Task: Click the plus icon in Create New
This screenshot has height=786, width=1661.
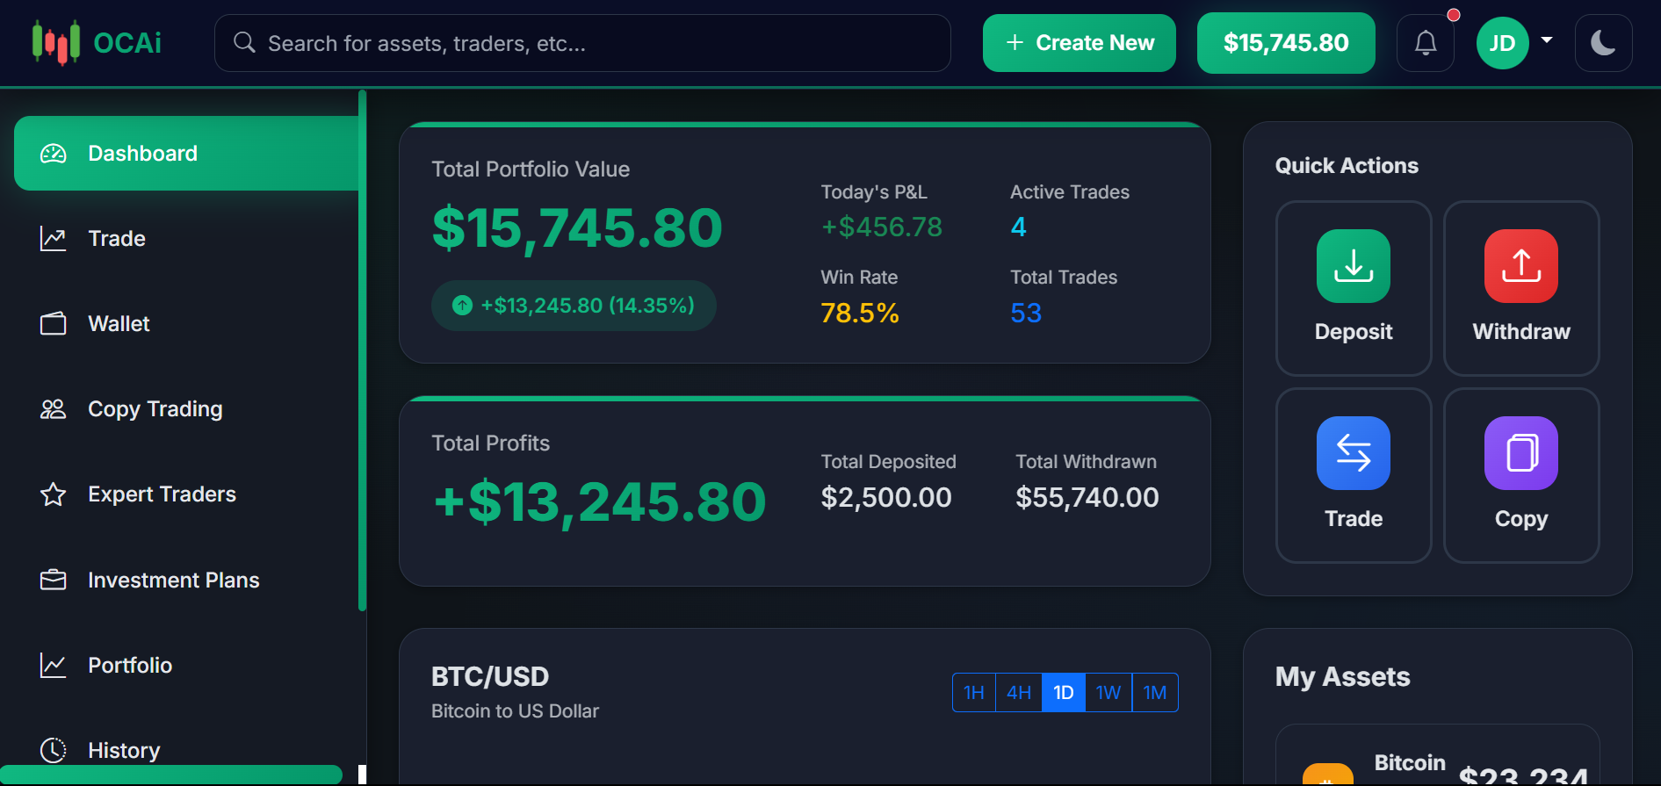Action: (1015, 43)
